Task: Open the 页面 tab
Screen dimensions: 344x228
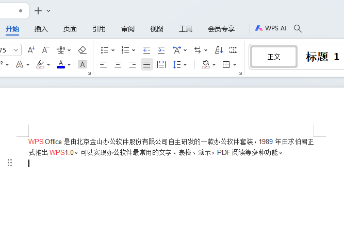Action: pos(70,29)
